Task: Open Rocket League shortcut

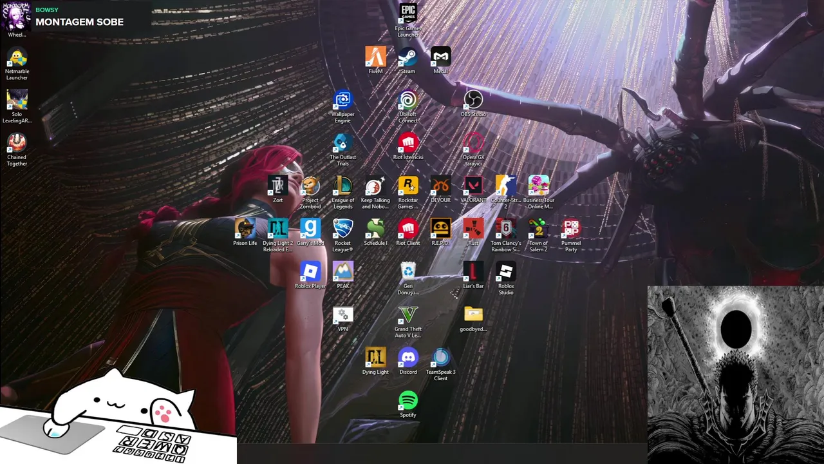Action: click(342, 229)
